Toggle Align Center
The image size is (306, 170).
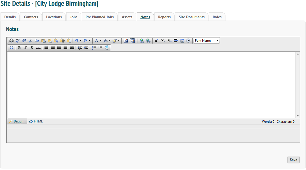(x=53, y=48)
